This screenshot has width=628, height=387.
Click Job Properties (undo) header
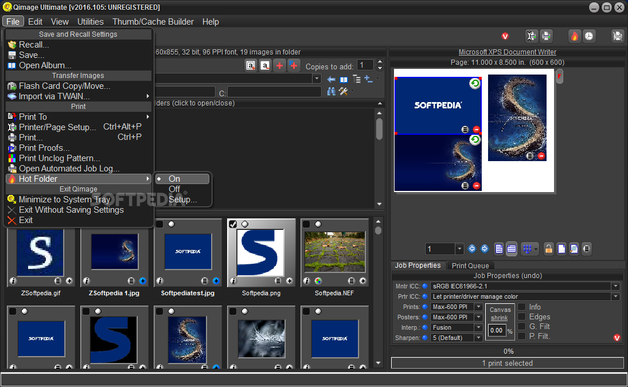(x=508, y=276)
